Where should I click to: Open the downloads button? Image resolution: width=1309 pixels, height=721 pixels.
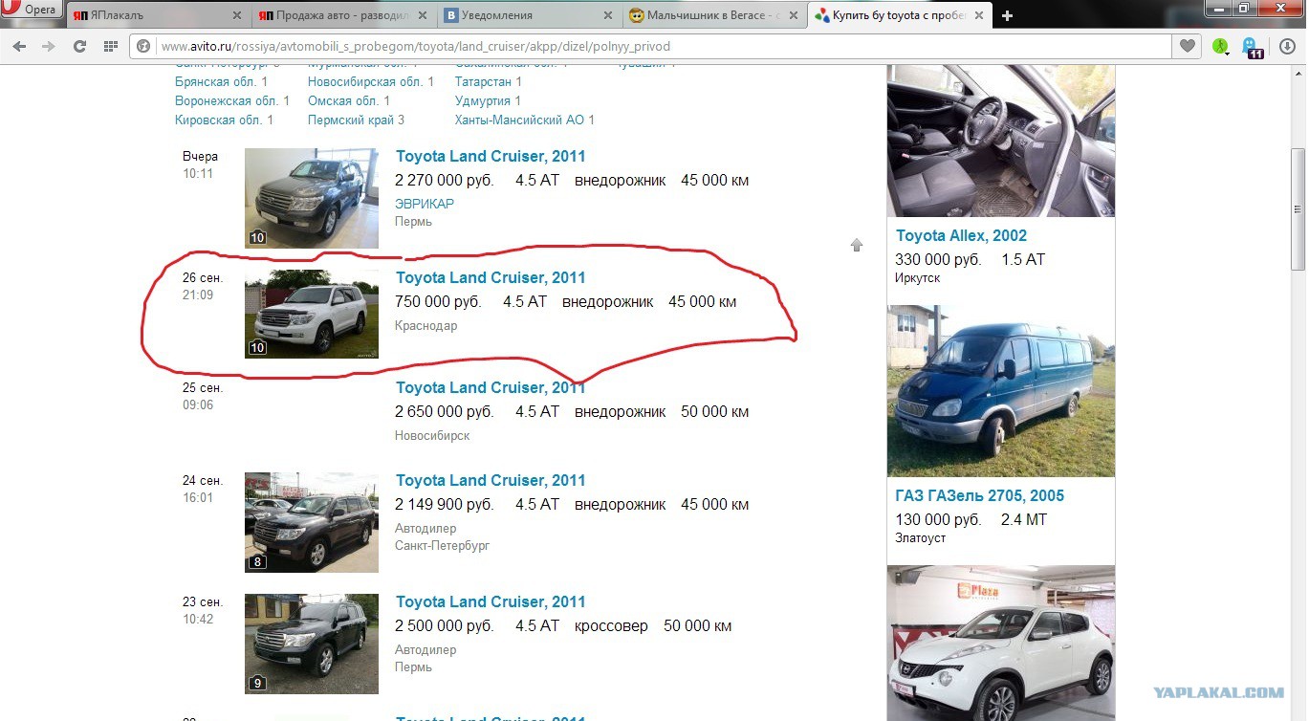tap(1286, 46)
